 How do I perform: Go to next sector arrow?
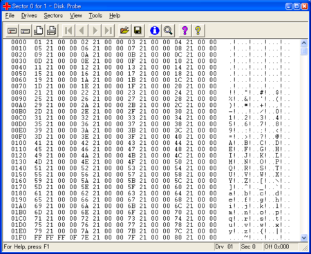pos(95,30)
